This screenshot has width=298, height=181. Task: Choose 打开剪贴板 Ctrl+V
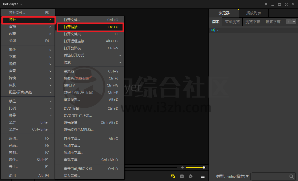point(90,48)
